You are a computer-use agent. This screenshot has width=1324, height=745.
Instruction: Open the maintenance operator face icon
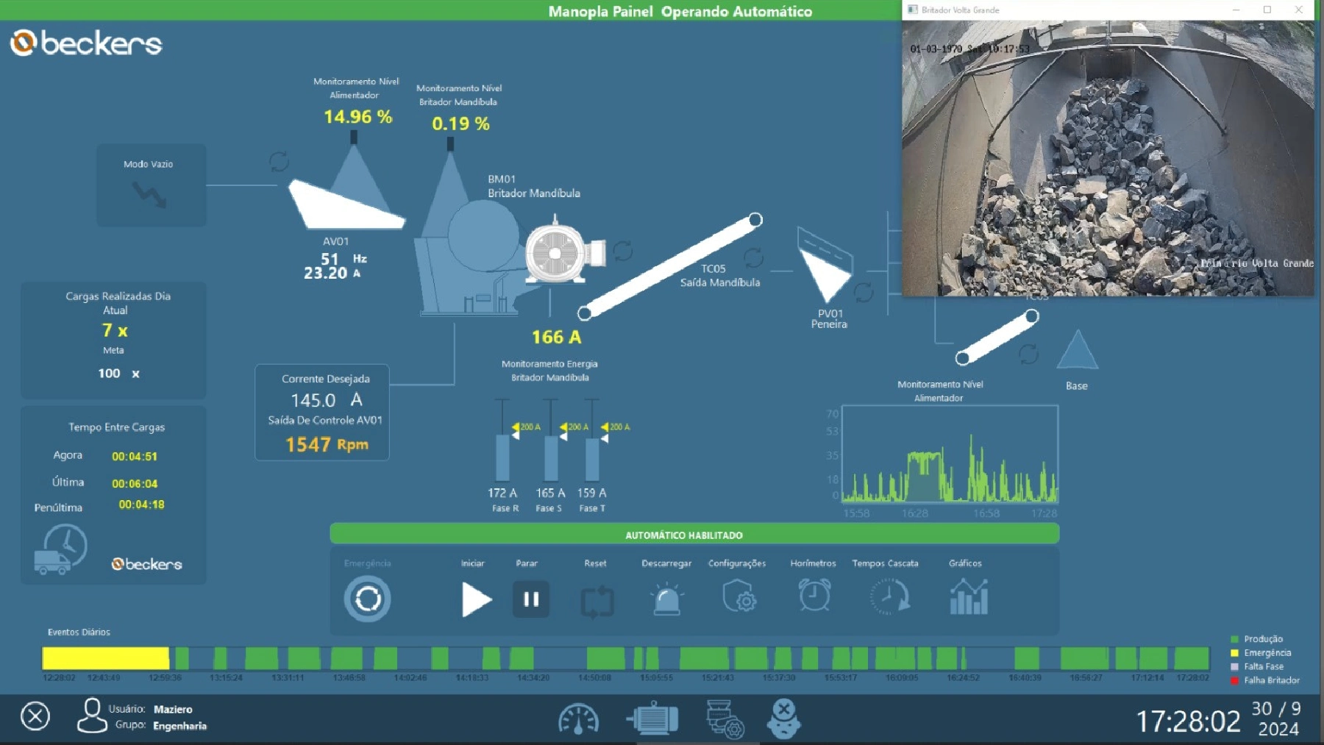tap(784, 719)
